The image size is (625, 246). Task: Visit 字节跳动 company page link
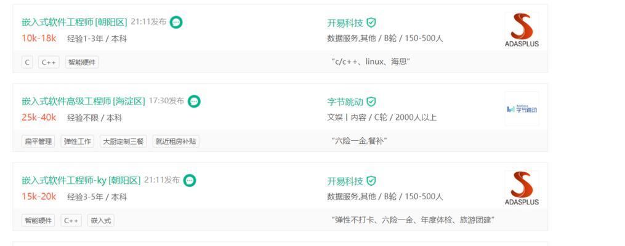point(345,102)
